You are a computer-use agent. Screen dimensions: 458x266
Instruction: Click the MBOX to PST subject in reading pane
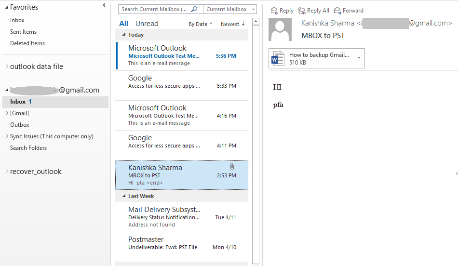[x=323, y=36]
